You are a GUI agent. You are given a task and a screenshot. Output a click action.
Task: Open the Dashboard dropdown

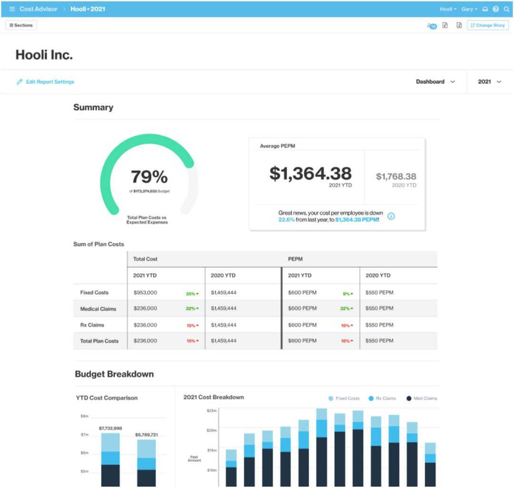tap(435, 81)
